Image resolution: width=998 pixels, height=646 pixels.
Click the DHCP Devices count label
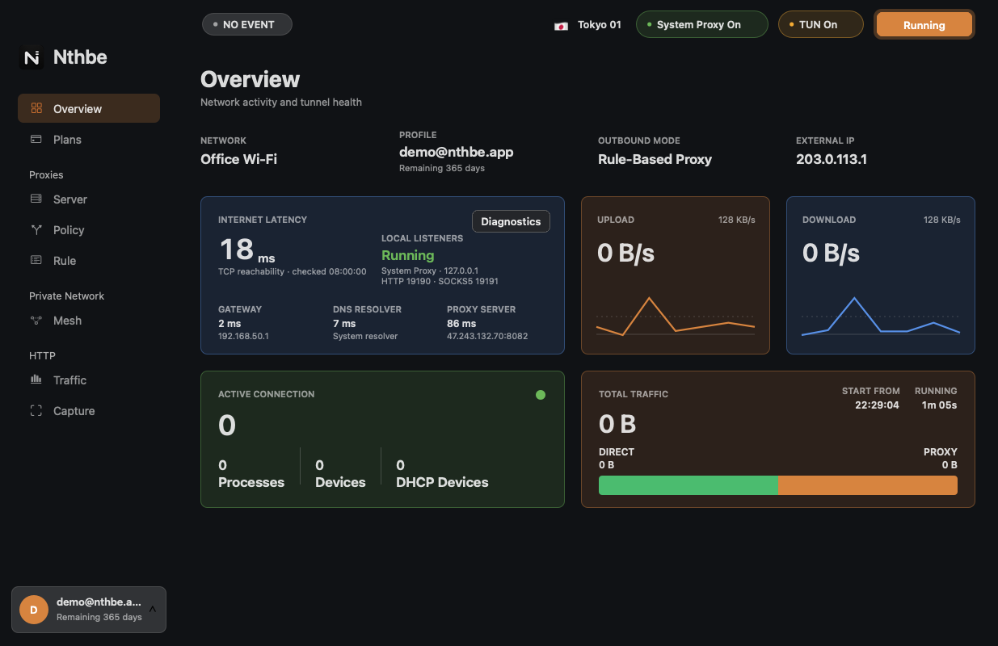[x=442, y=482]
